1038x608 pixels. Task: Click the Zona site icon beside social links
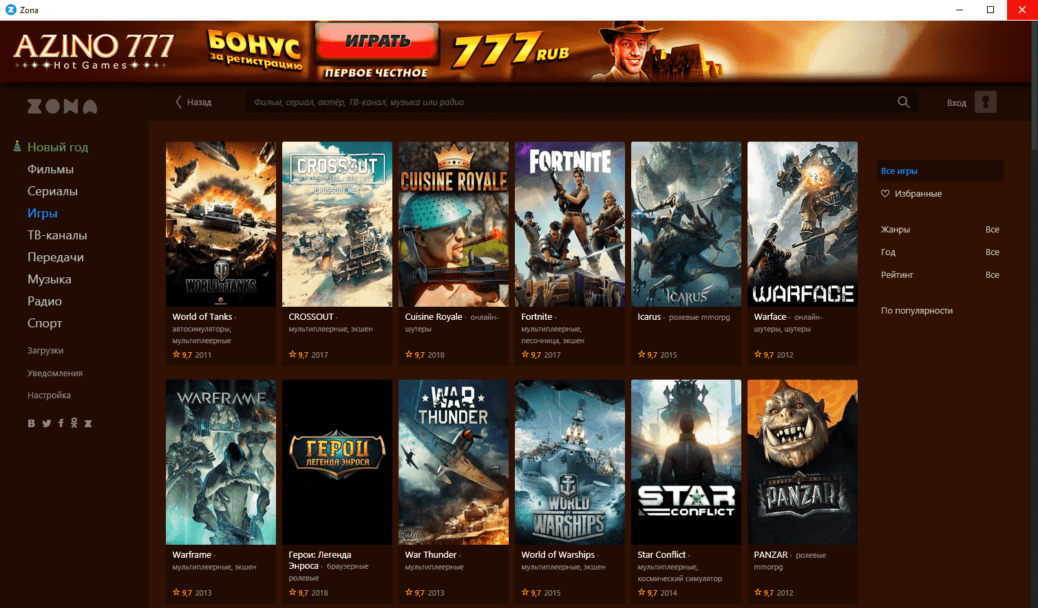(88, 424)
